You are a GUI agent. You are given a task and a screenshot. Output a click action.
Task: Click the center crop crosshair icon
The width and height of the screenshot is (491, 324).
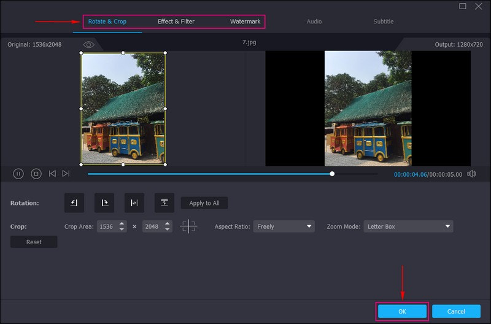(188, 226)
